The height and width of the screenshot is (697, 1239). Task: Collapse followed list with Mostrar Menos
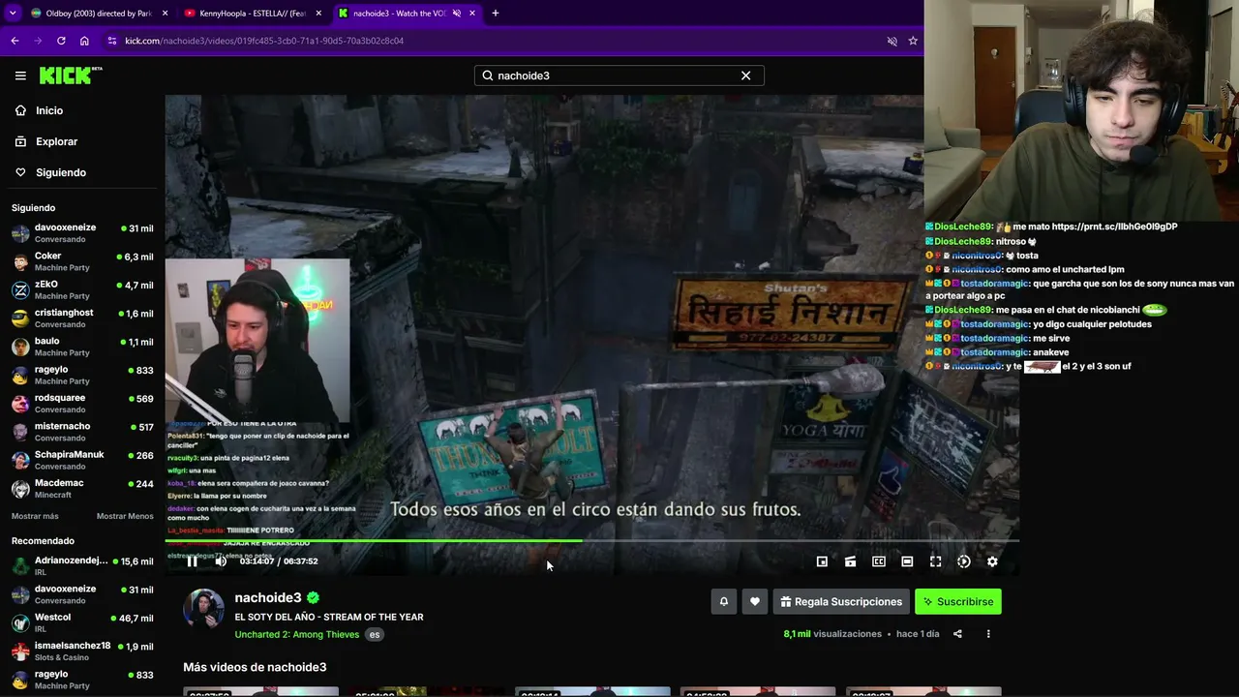pos(125,516)
